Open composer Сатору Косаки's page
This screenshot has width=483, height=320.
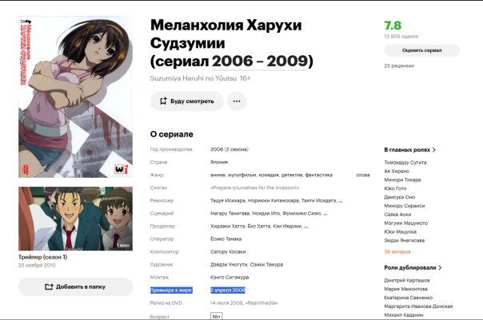pyautogui.click(x=229, y=251)
